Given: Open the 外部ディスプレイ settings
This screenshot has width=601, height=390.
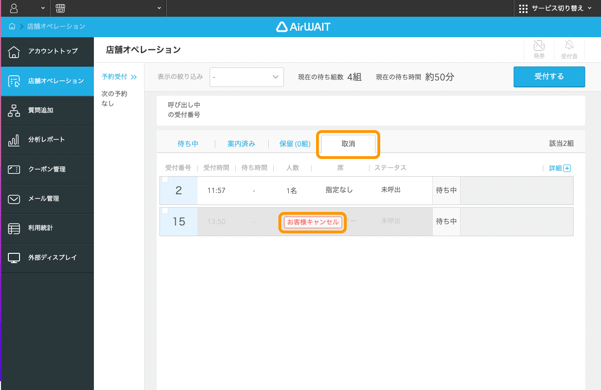Looking at the screenshot, I should pyautogui.click(x=46, y=258).
